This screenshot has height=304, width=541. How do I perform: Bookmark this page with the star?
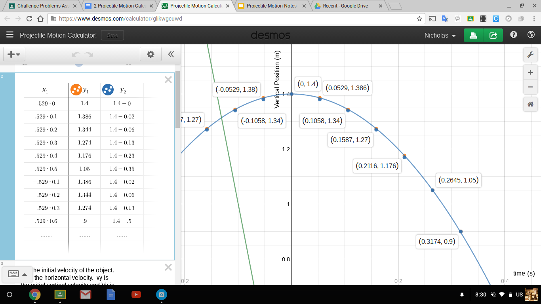pyautogui.click(x=419, y=19)
